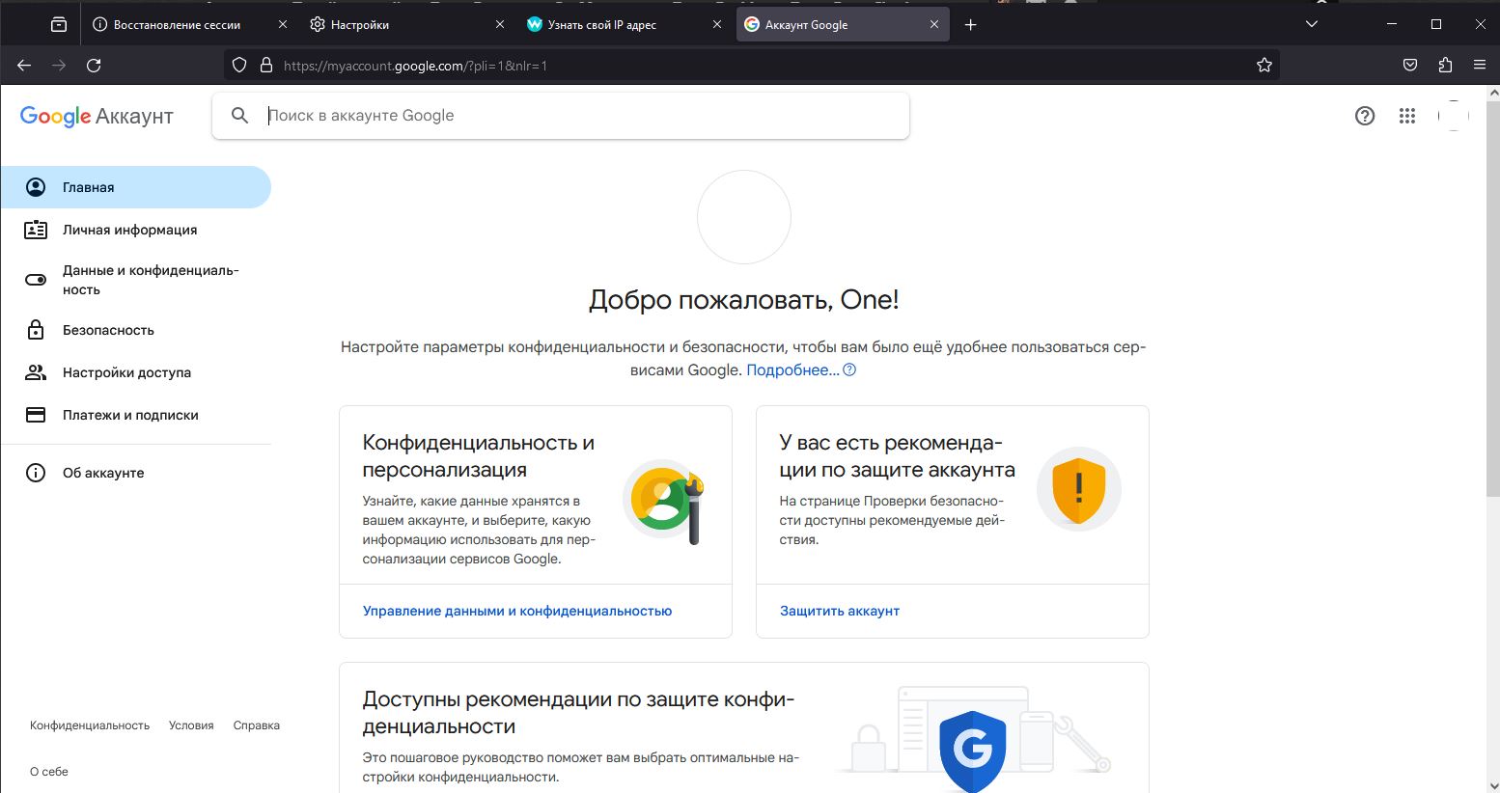The height and width of the screenshot is (793, 1500).
Task: Open the Конфиденциальность footer link
Action: point(90,725)
